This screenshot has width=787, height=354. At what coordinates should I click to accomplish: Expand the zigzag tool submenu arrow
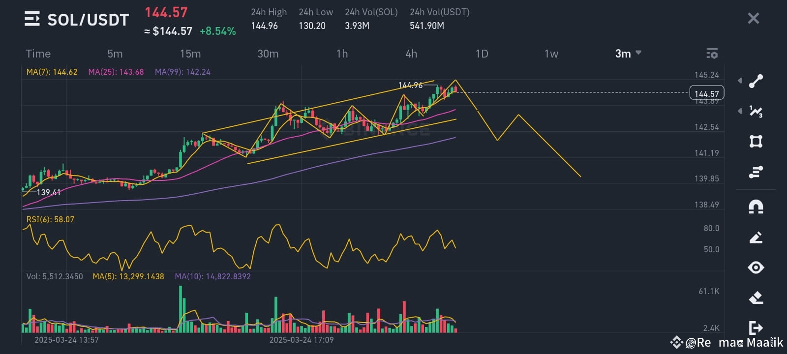pos(740,112)
